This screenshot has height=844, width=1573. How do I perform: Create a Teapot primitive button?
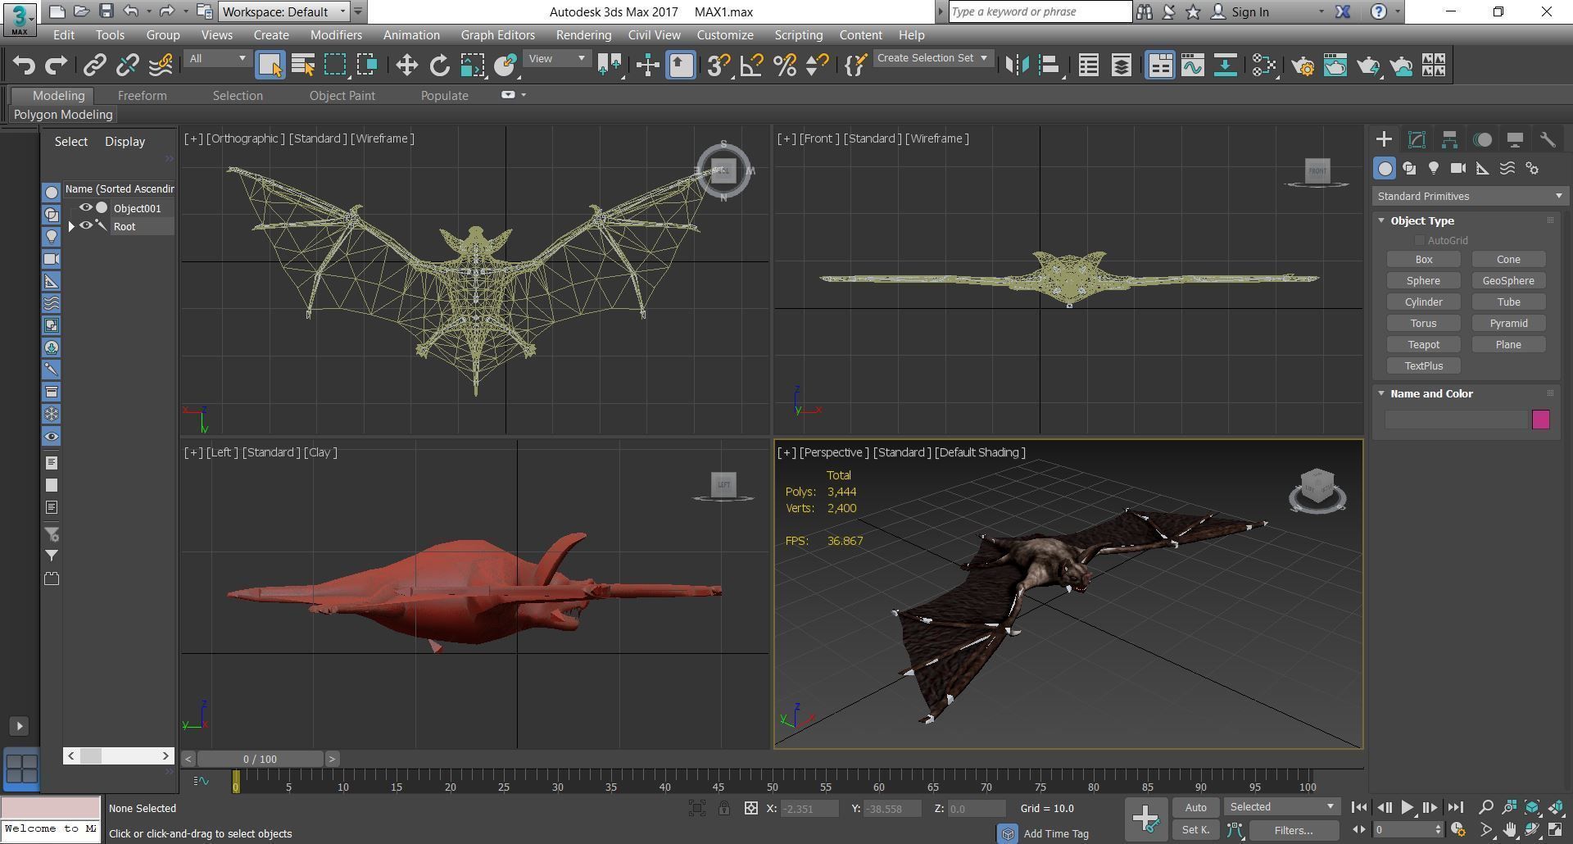(1423, 345)
